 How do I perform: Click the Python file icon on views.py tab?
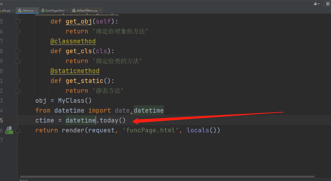pos(20,11)
